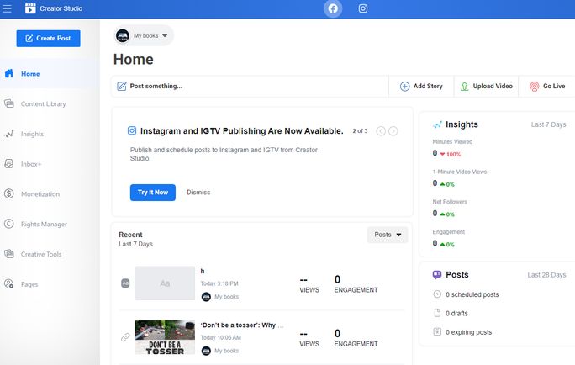This screenshot has width=575, height=365.
Task: Click the Post something pencil icon
Action: pyautogui.click(x=121, y=87)
